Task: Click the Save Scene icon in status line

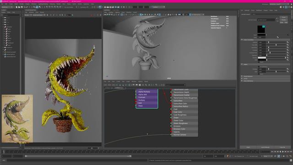Action: click(22, 7)
